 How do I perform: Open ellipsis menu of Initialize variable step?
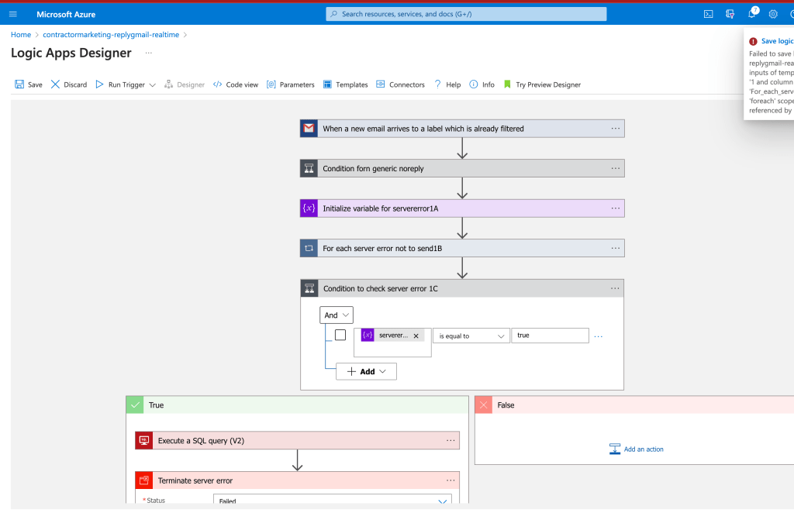615,208
